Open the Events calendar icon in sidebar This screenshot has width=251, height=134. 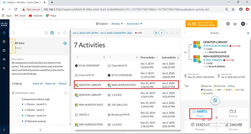[x=4, y=50]
